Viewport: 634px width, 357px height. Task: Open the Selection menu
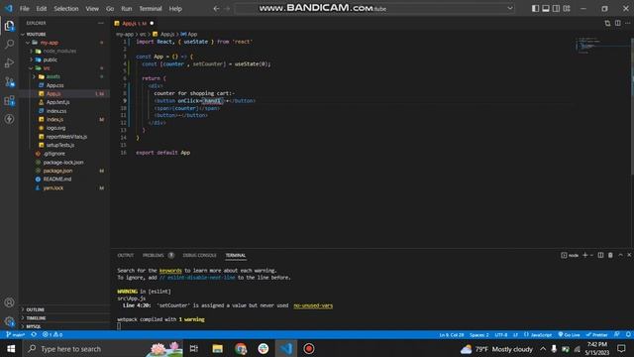pos(66,9)
